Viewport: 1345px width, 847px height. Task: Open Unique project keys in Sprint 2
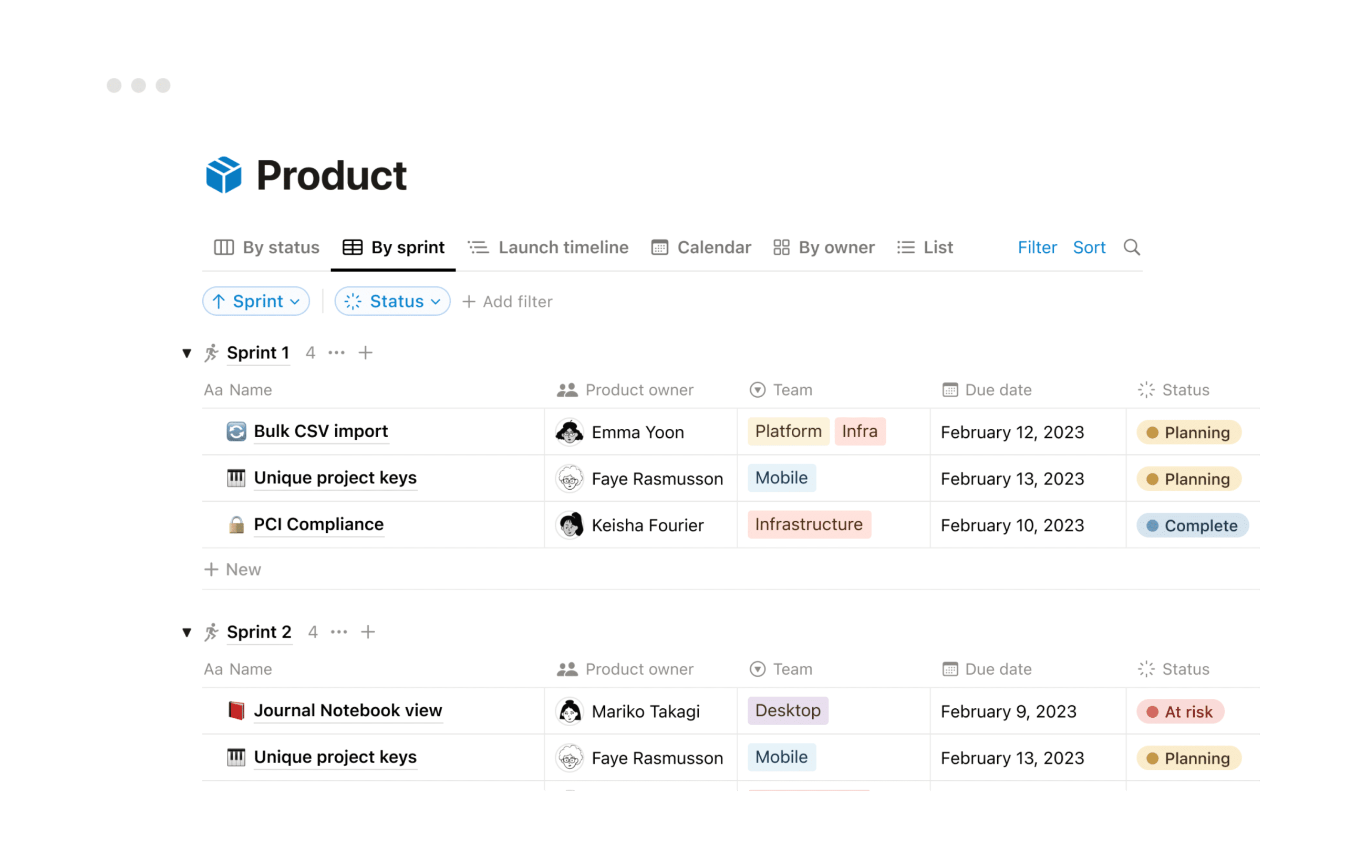335,757
